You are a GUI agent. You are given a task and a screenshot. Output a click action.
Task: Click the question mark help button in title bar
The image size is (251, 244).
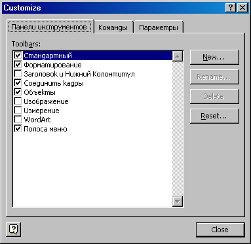pos(230,8)
